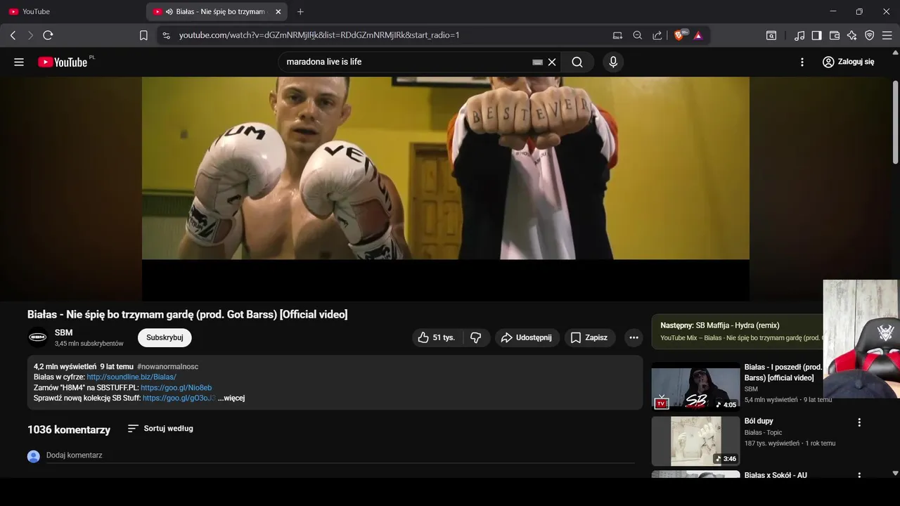This screenshot has width=900, height=506.
Task: Open the Brave Wallet icon
Action: click(x=835, y=35)
